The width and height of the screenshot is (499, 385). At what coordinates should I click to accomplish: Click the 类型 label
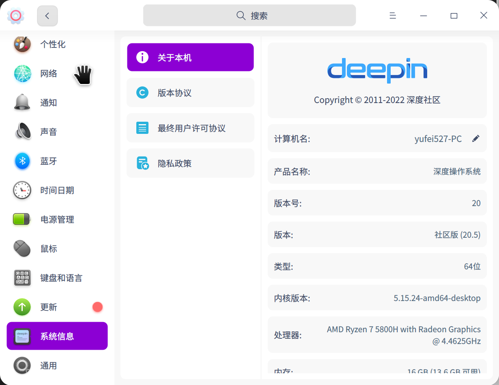pos(284,267)
